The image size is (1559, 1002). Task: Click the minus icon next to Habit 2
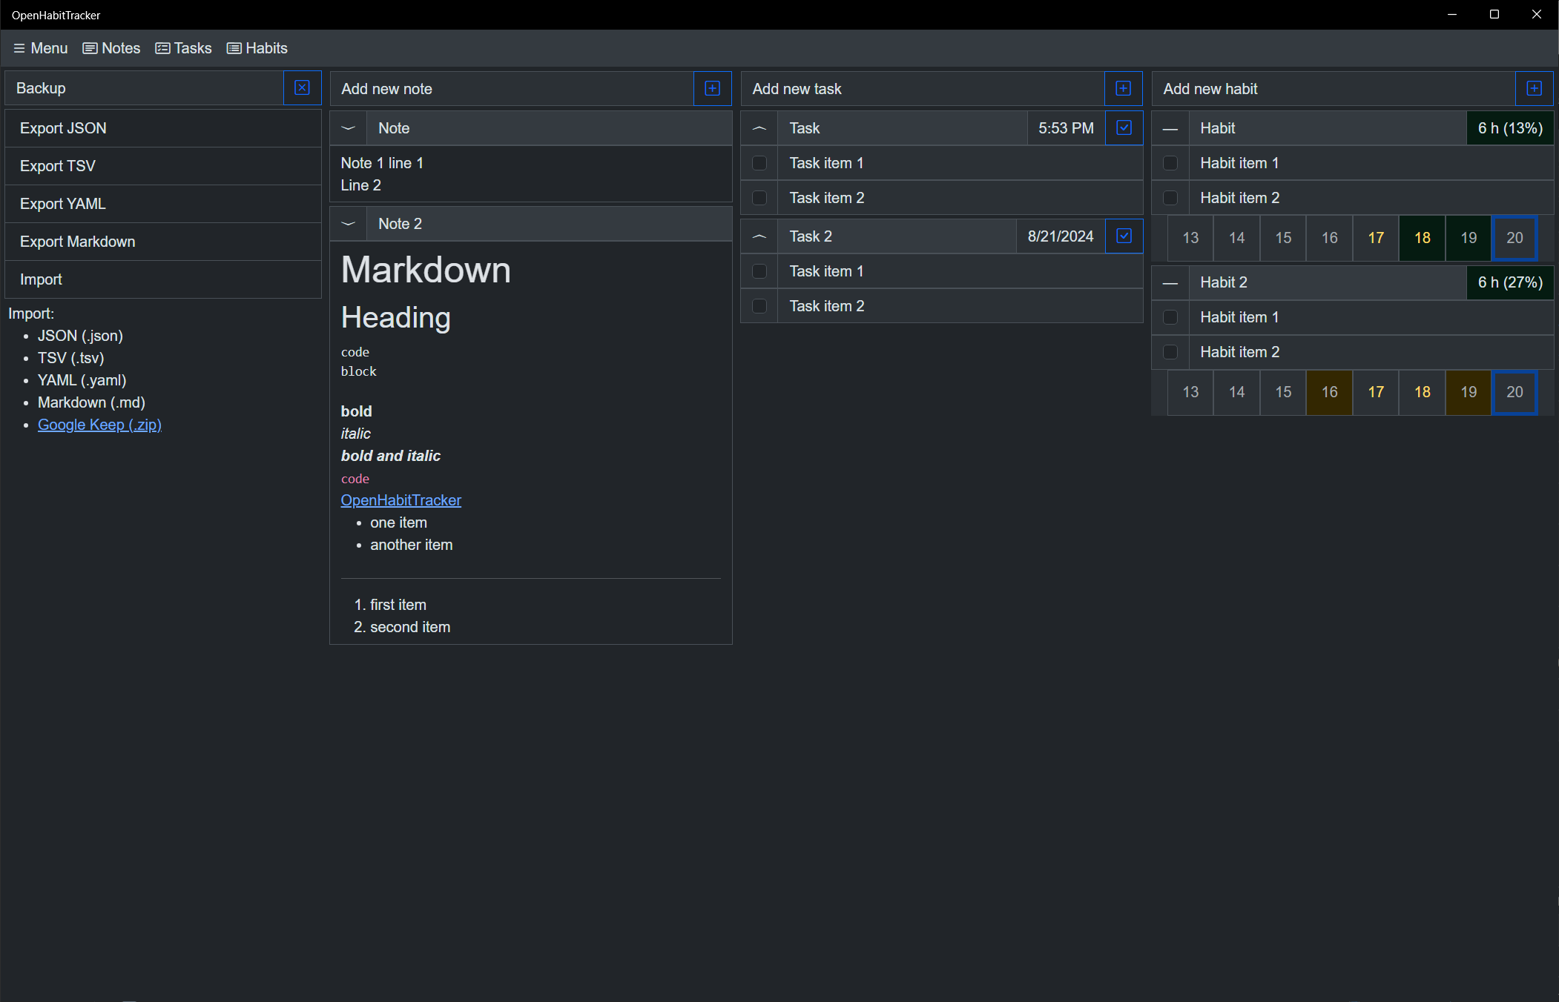pos(1170,282)
